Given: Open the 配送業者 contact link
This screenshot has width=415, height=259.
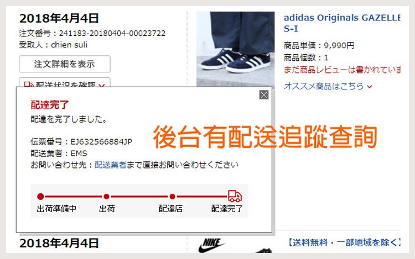Looking at the screenshot, I should point(110,165).
